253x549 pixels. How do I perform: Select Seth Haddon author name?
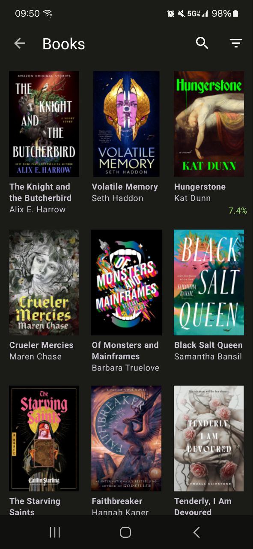click(117, 198)
